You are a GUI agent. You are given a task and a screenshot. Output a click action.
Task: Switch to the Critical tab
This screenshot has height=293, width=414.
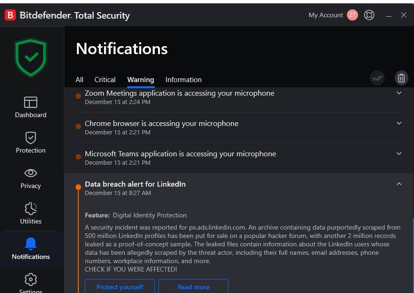coord(105,80)
